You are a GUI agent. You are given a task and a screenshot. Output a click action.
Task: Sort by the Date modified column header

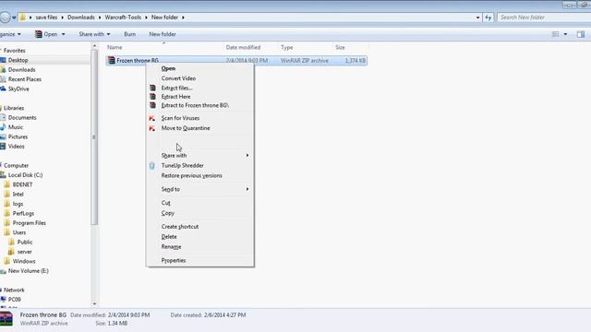[x=243, y=47]
